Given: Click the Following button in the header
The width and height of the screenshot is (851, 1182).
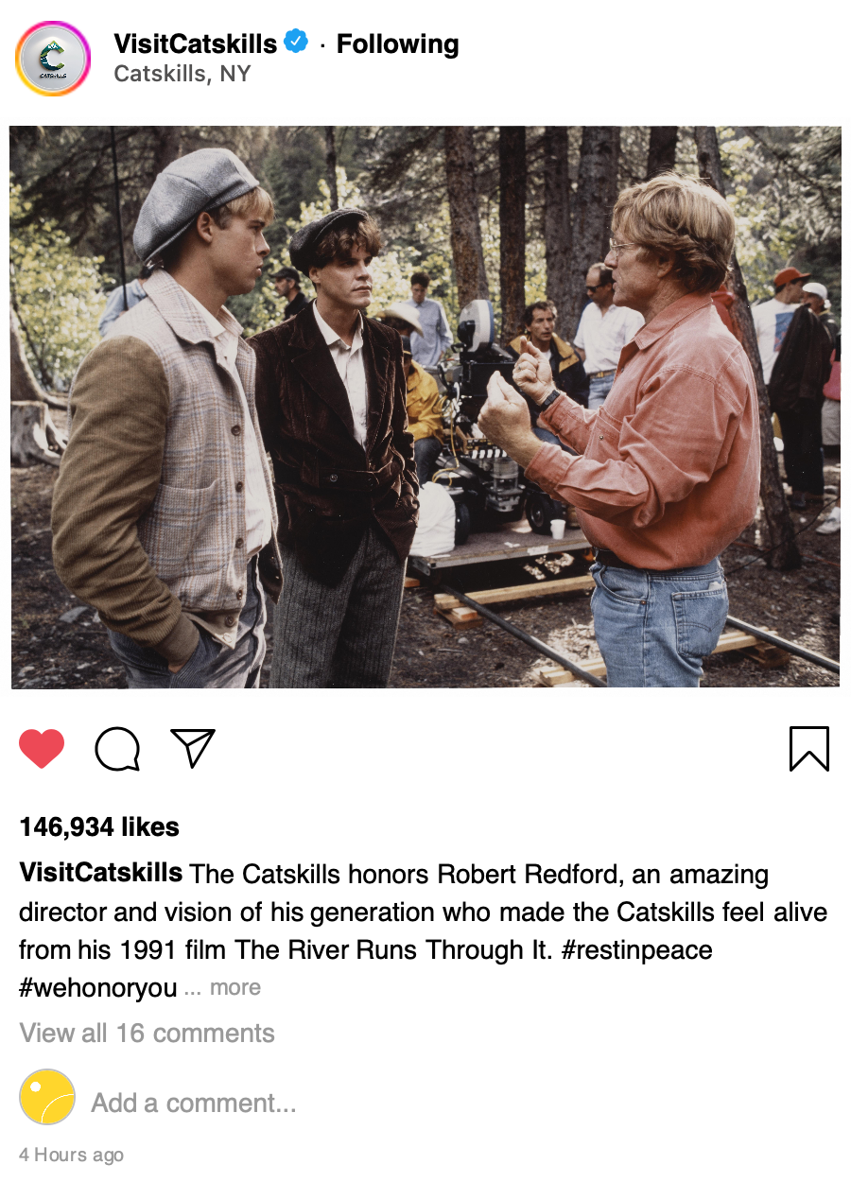Looking at the screenshot, I should [397, 43].
